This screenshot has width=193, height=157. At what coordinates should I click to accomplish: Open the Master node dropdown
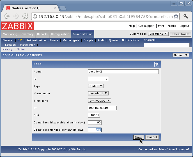coord(98,93)
